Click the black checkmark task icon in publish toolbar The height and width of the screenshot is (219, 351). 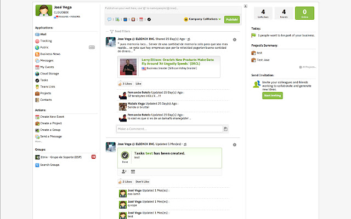pos(149,19)
